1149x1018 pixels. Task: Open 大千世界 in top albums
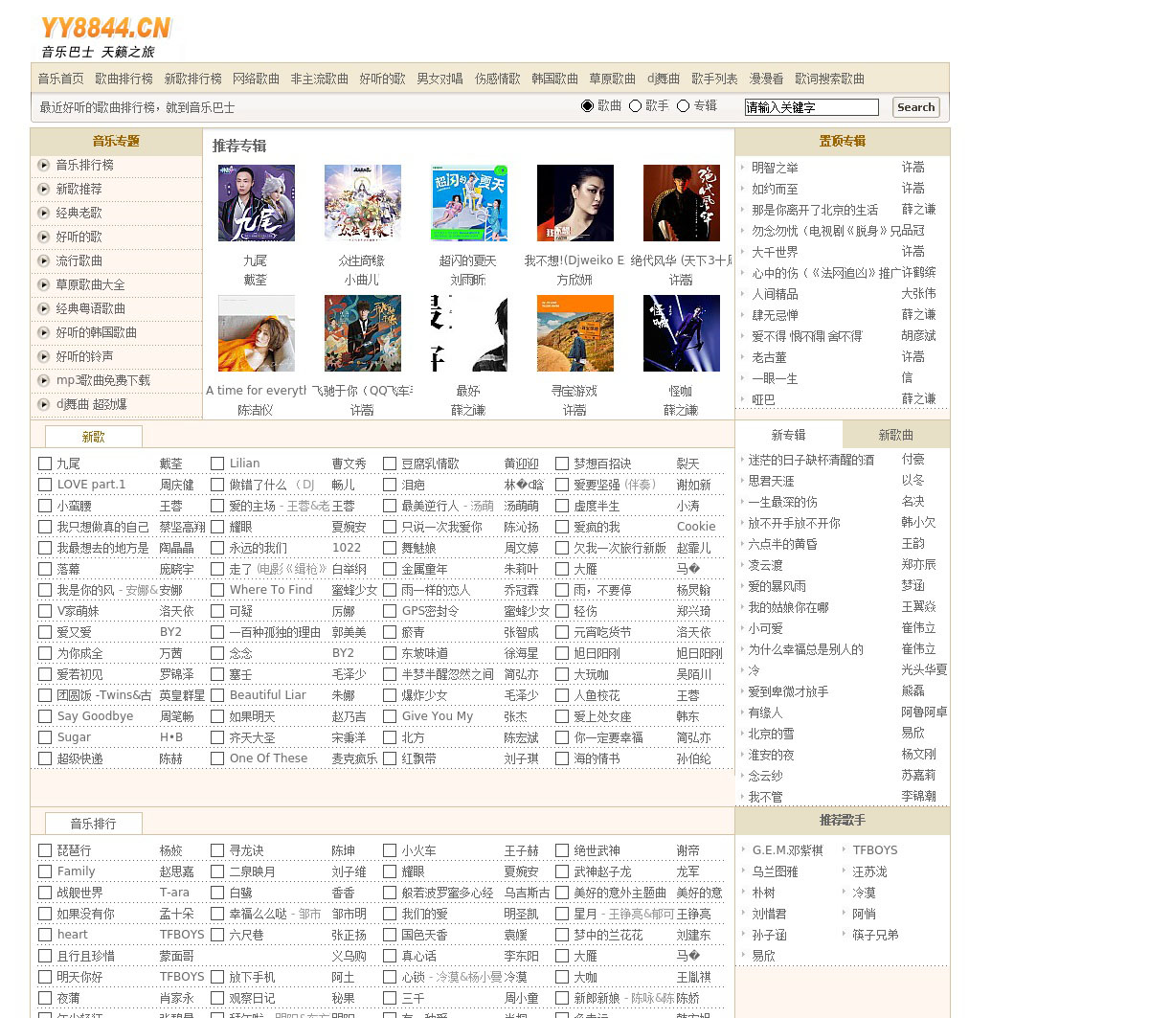[775, 252]
